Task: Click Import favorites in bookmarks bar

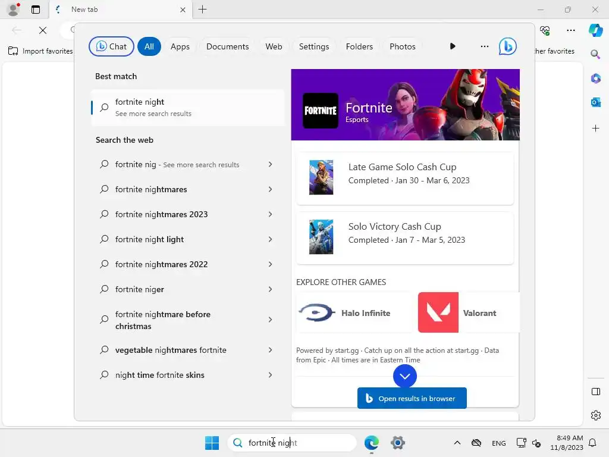Action: tap(40, 51)
